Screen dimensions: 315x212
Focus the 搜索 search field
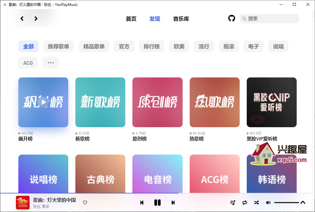(x=269, y=19)
